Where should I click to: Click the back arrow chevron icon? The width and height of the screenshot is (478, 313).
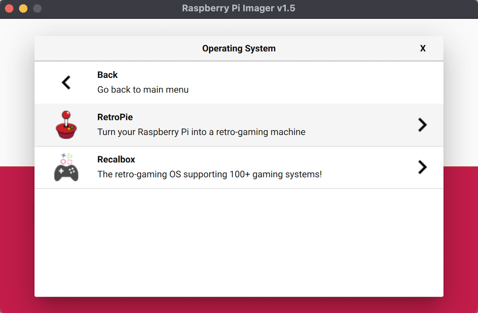66,82
